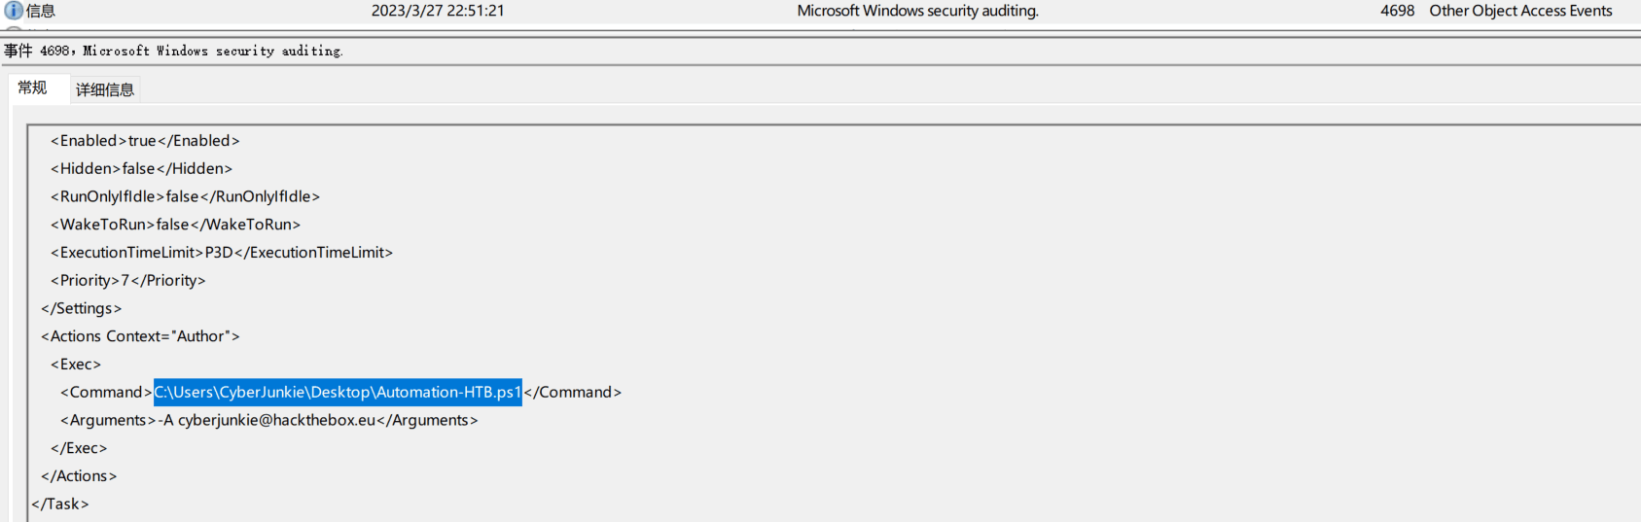Click the closing Settings tag
Viewport: 1641px width, 522px height.
click(x=81, y=308)
